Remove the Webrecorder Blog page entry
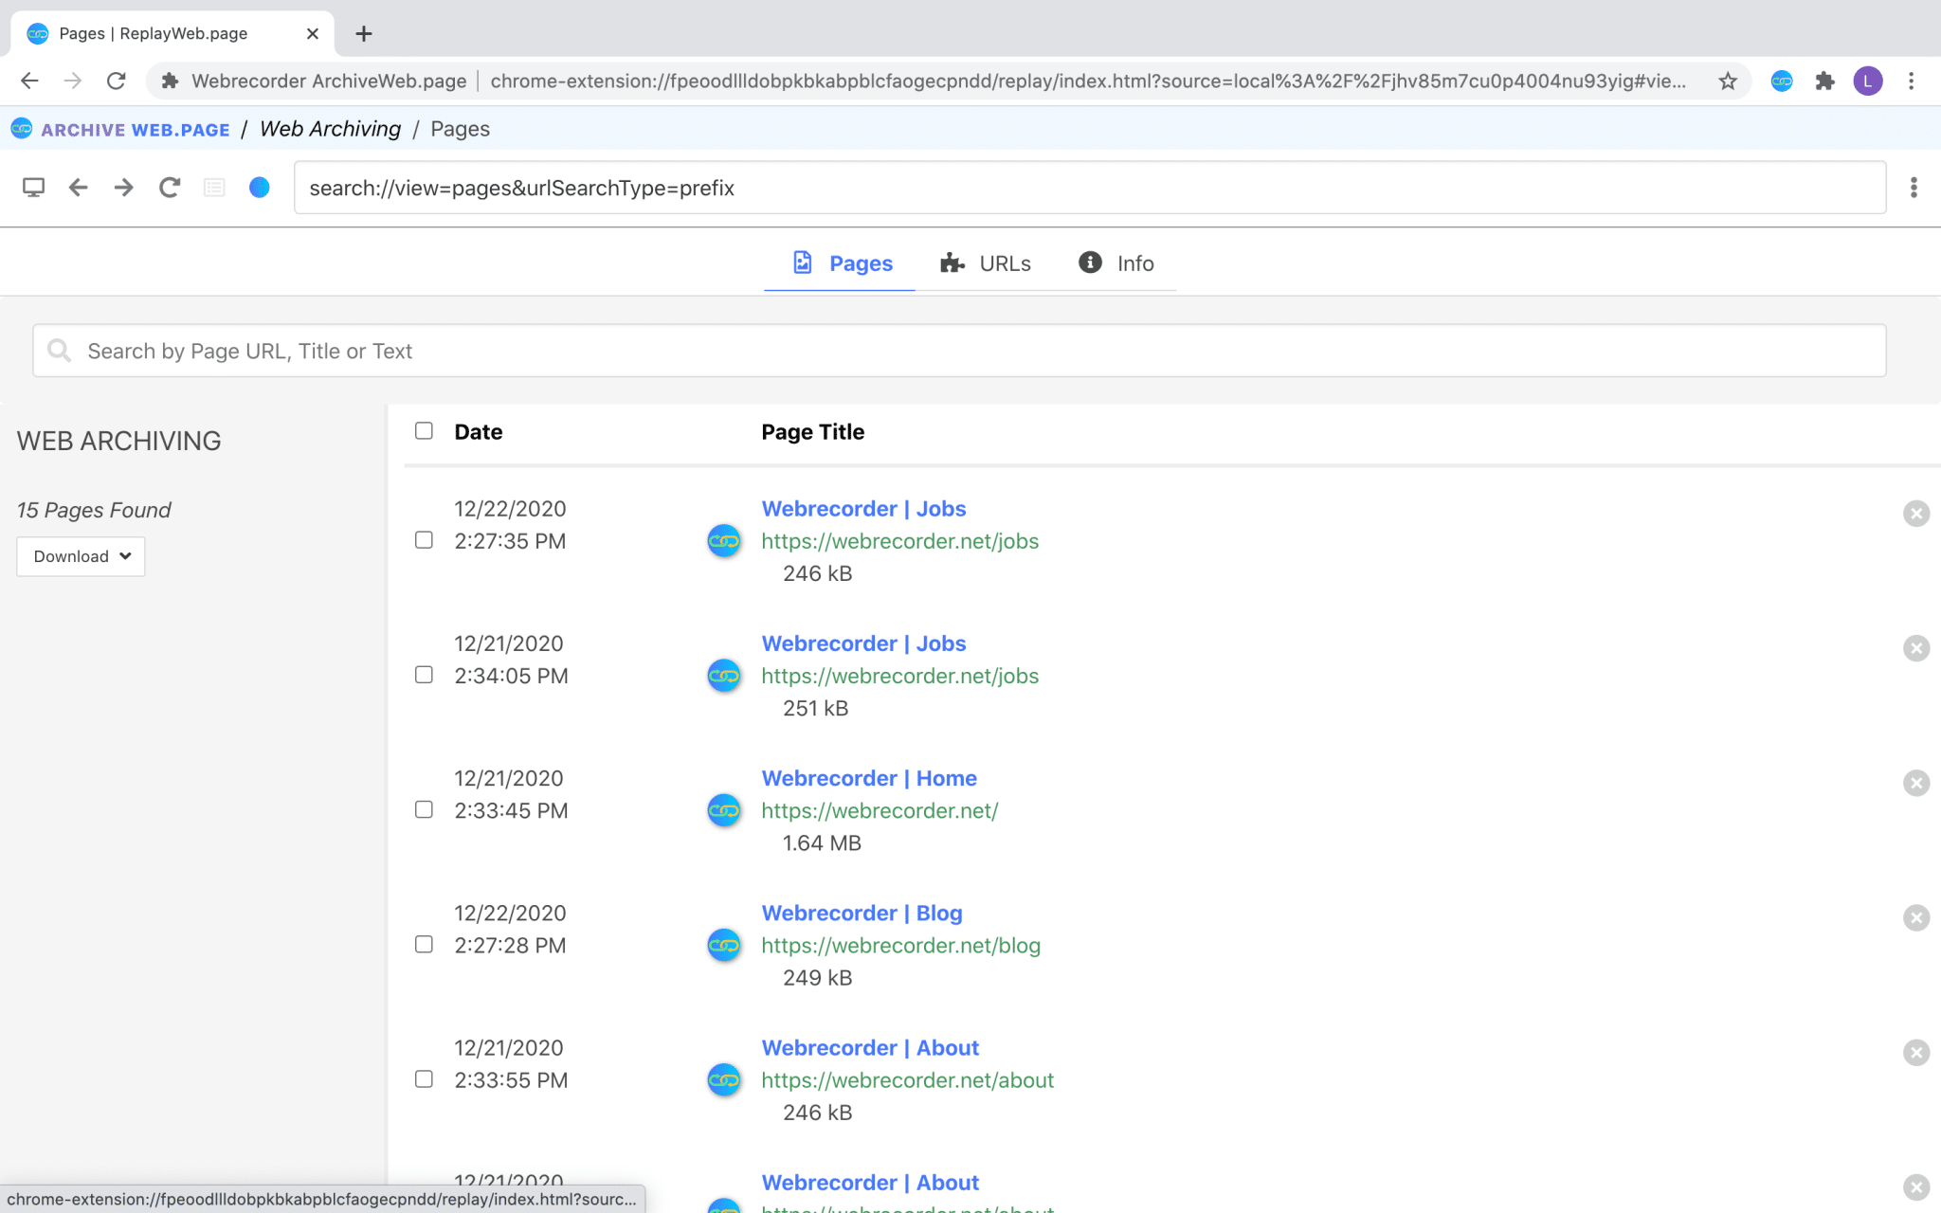1941x1213 pixels. 1916,917
